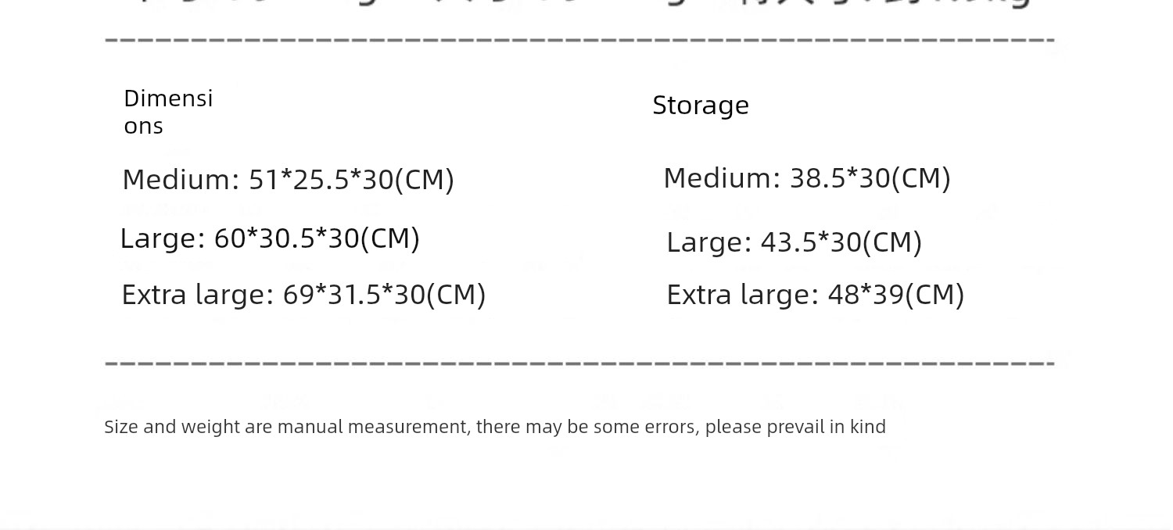Screen dimensions: 1173x530
Task: Select Large: 60*30.5*30(CM) dimensions text
Action: [270, 238]
